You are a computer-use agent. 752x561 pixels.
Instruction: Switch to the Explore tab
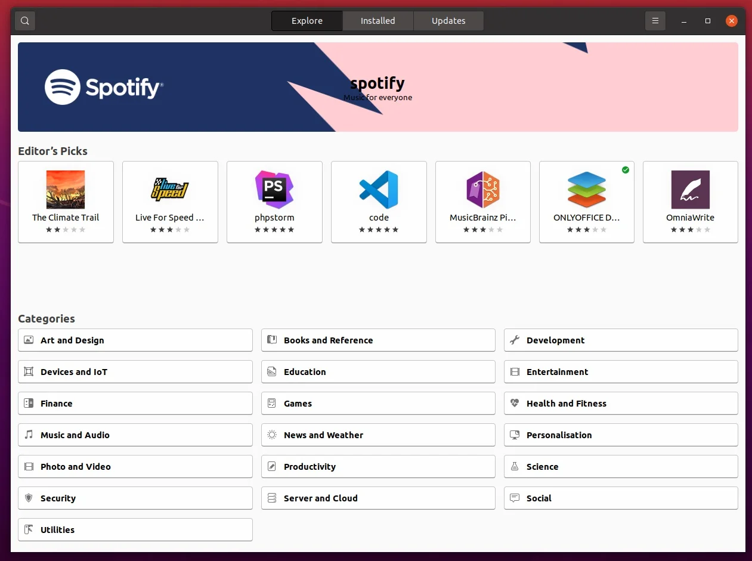pos(307,21)
